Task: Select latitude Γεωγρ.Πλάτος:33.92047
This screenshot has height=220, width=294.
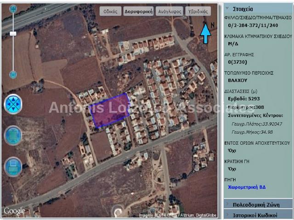Action: click(x=257, y=124)
